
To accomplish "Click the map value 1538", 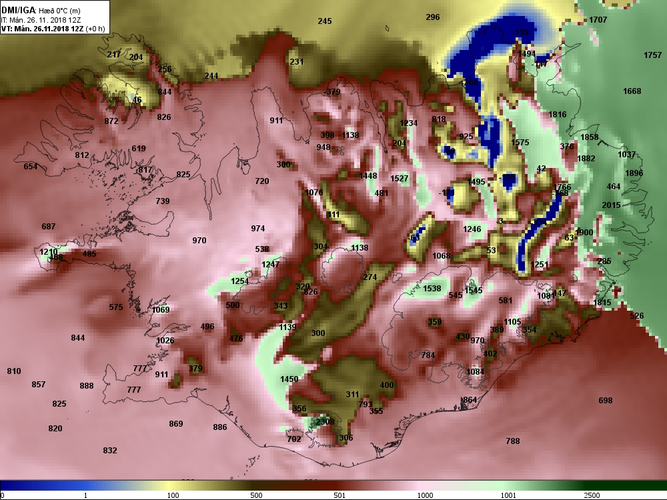I will (432, 288).
